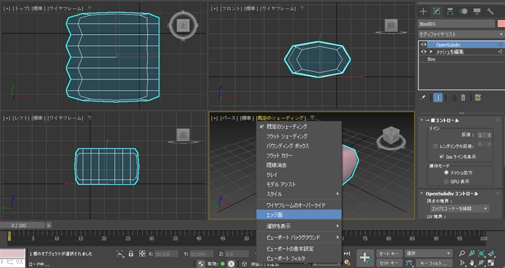This screenshot has height=268, width=505.
Task: Click the go-to-end playback button
Action: click(x=347, y=253)
